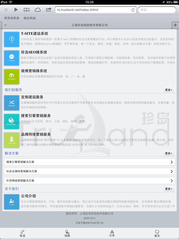Tap the green brand marketing icon
Viewport: 179px width, 239px height.
pyautogui.click(x=11, y=140)
